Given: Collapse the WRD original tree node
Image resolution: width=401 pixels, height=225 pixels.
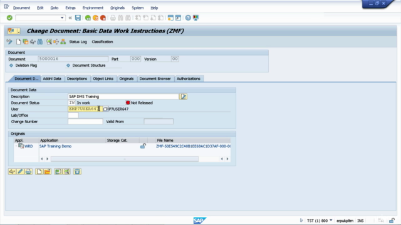Looking at the screenshot, I should click(x=16, y=146).
